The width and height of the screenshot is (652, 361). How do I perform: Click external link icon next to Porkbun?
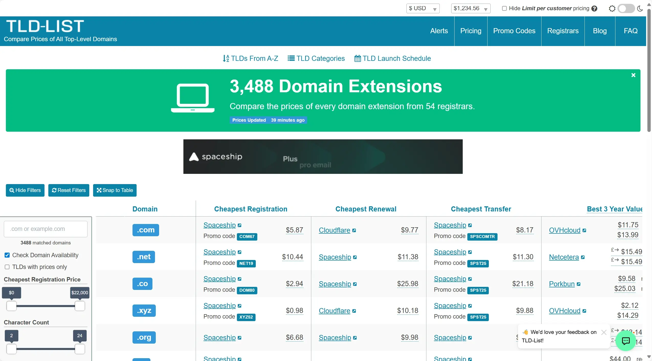[579, 284]
